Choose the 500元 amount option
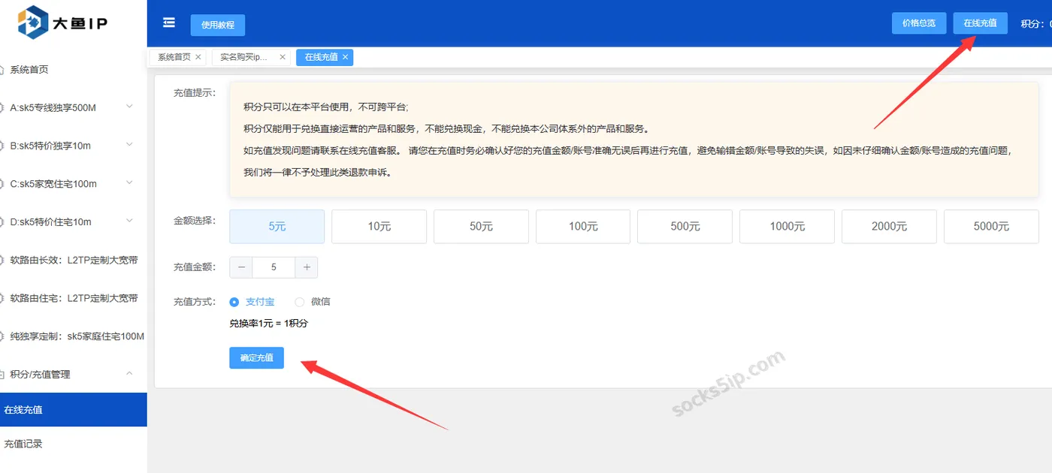The image size is (1052, 473). point(685,226)
